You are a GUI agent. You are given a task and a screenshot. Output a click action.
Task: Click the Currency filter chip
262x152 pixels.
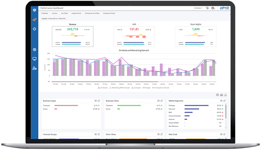54,13
